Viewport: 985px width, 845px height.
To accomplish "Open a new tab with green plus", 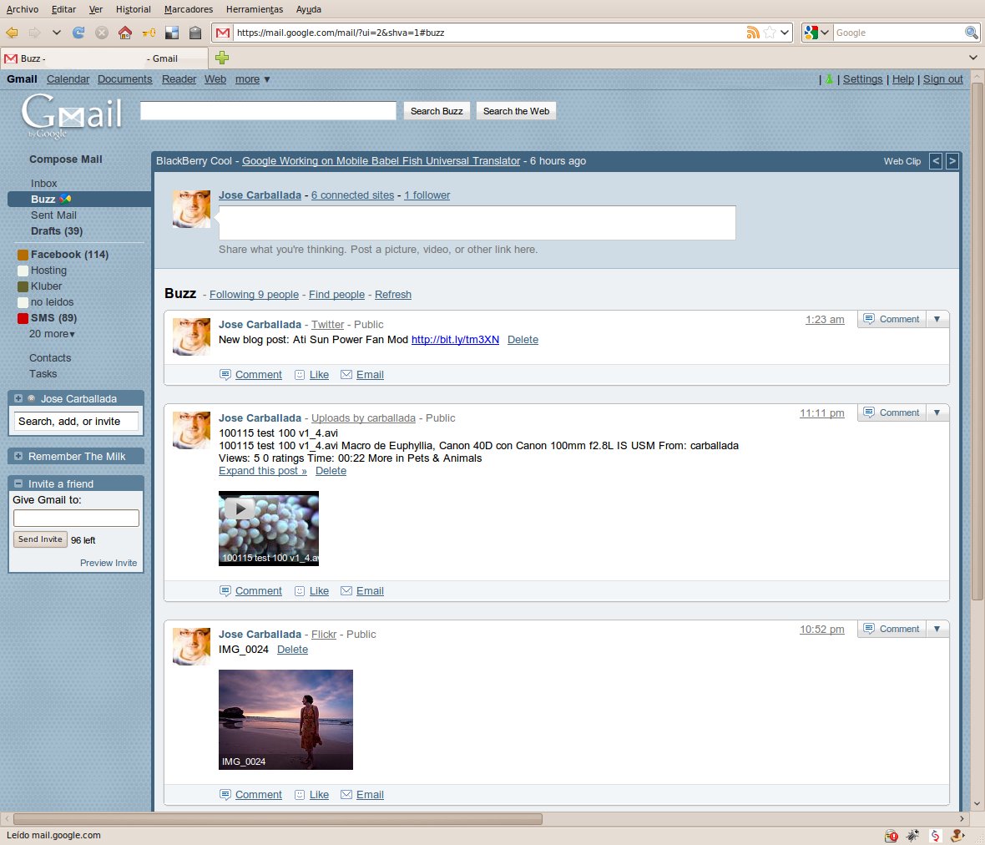I will [222, 58].
